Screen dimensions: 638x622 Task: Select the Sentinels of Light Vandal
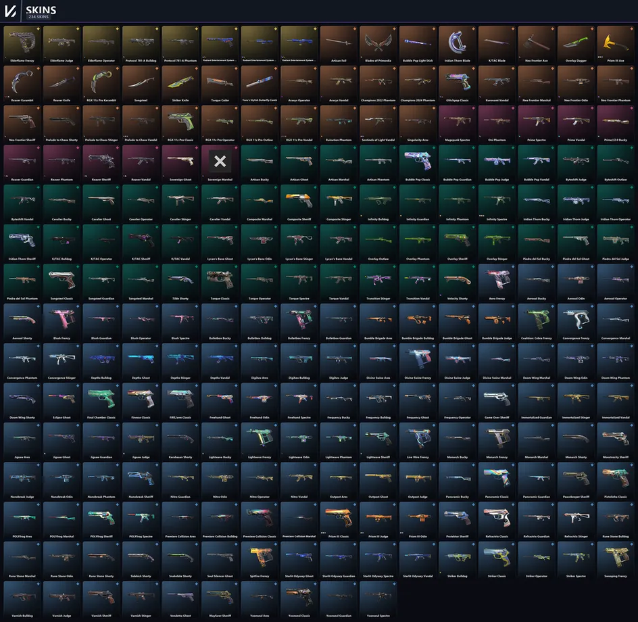click(378, 124)
